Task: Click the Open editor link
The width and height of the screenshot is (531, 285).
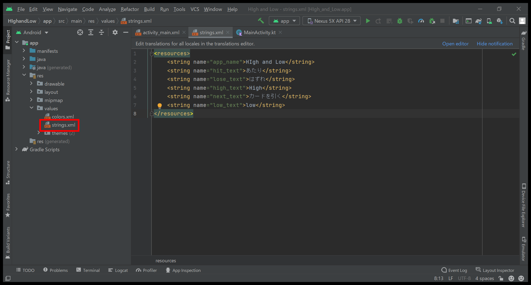Action: pyautogui.click(x=455, y=44)
